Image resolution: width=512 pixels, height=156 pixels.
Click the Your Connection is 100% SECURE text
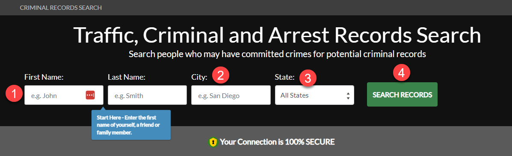pos(277,142)
